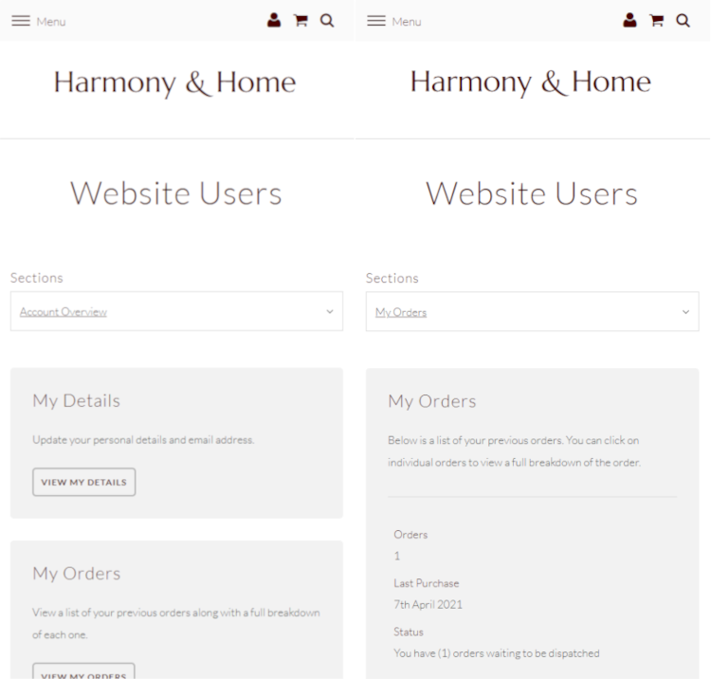Open the shopping cart in the right page
Screen dimensions: 711x679
tap(656, 21)
